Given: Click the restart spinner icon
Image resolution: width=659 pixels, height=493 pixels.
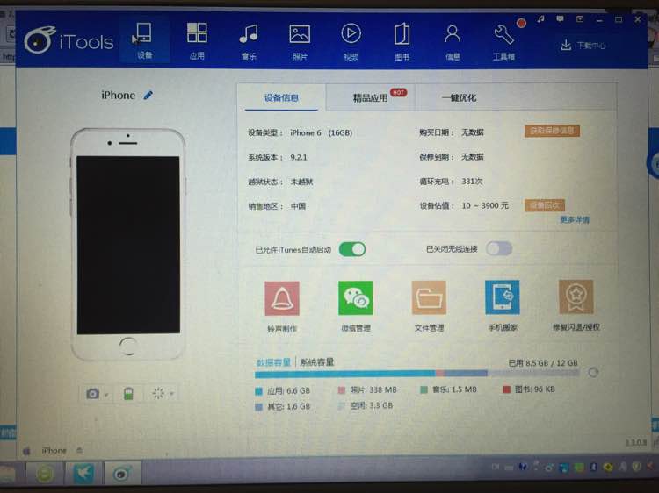Looking at the screenshot, I should click(x=158, y=393).
